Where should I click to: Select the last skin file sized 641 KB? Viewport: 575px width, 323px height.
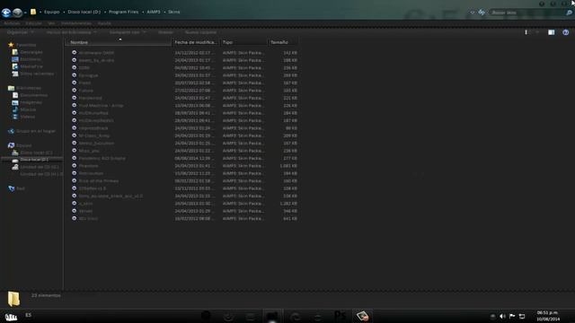tap(184, 218)
